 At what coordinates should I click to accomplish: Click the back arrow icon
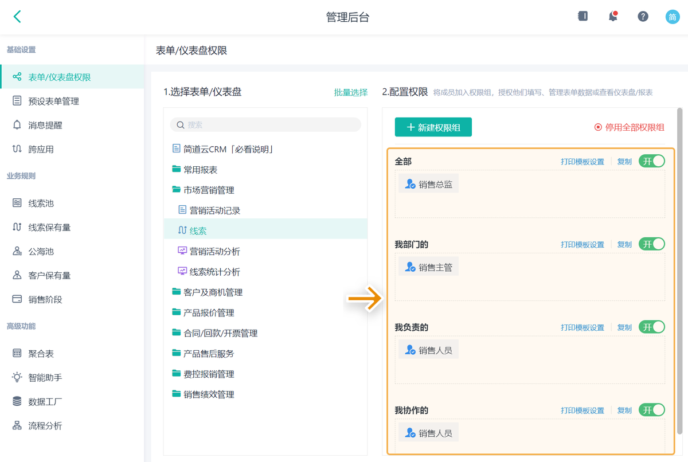(17, 17)
